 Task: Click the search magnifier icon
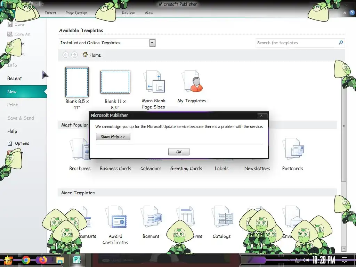(x=341, y=43)
